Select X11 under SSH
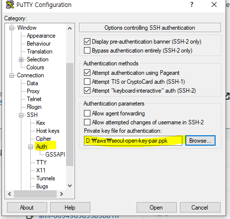Viewport: 230px width, 219px height. coord(41,170)
